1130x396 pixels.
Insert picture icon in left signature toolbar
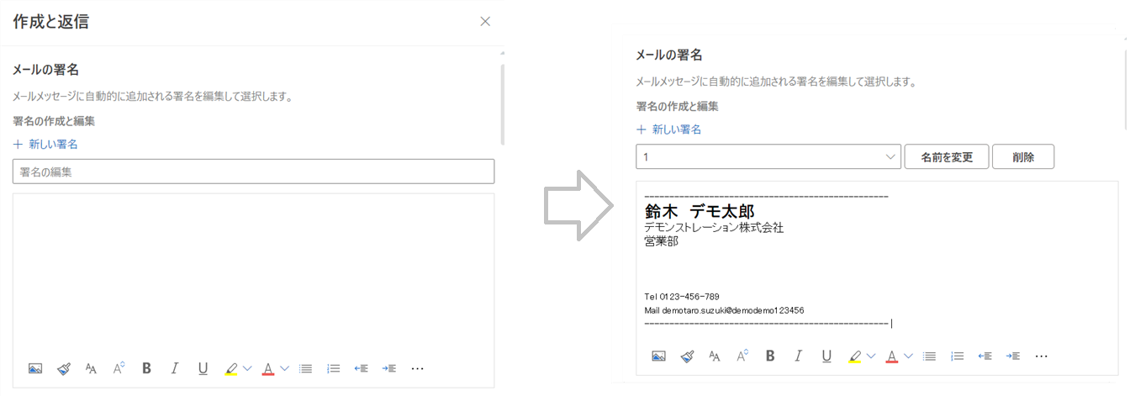point(35,368)
